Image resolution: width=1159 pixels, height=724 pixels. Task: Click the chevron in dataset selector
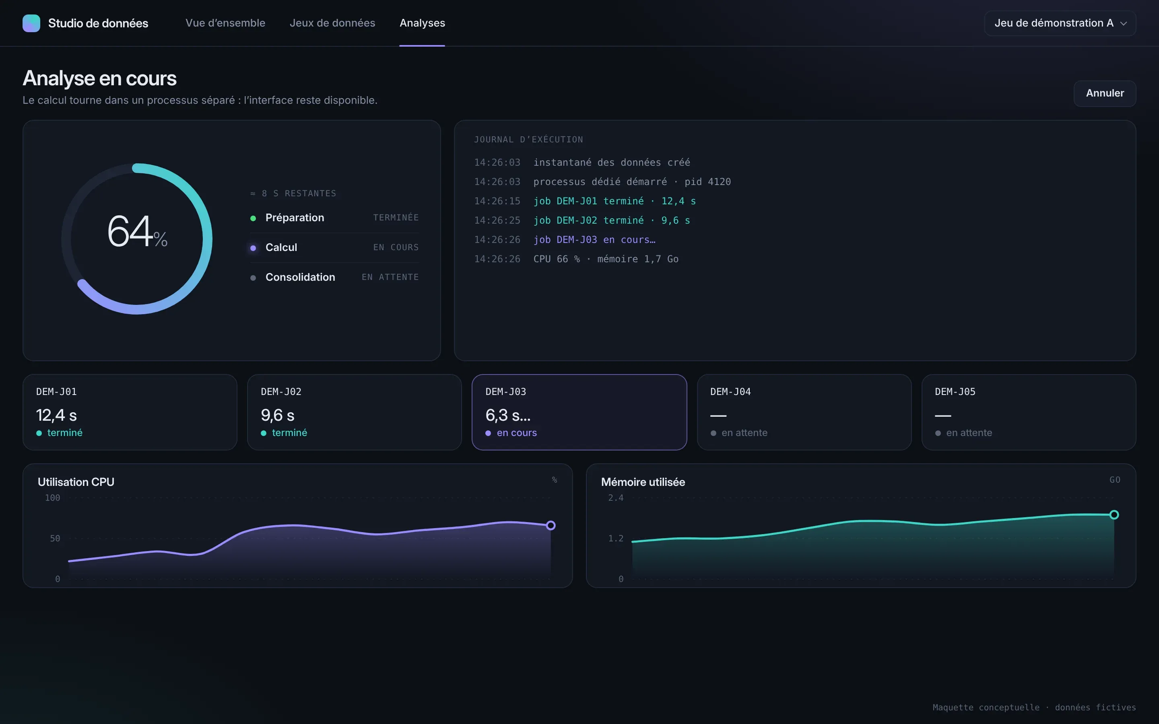click(x=1124, y=23)
